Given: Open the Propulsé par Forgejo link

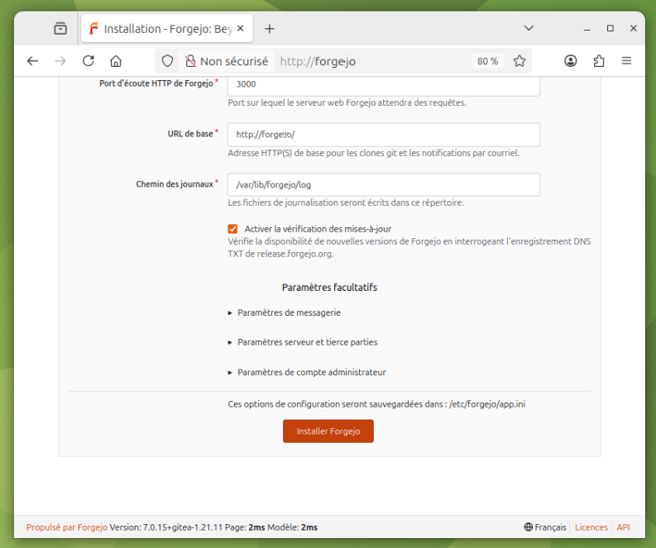Looking at the screenshot, I should [67, 527].
